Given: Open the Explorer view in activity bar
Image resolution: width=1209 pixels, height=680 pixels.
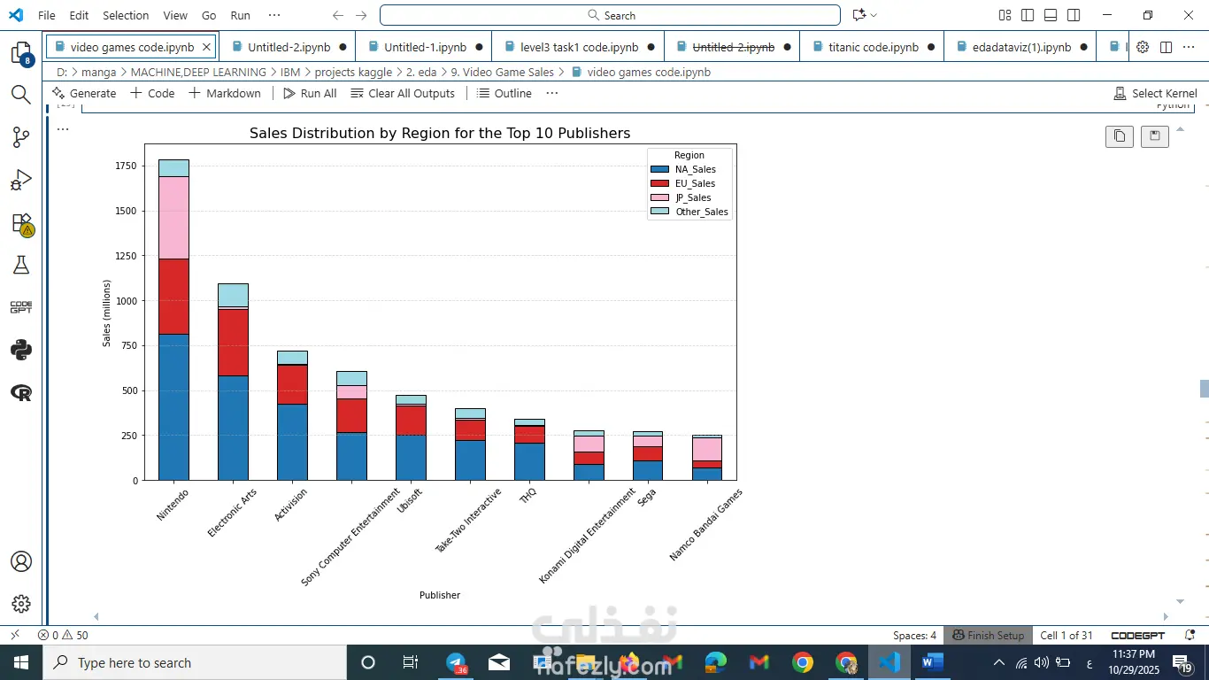Looking at the screenshot, I should (x=21, y=53).
